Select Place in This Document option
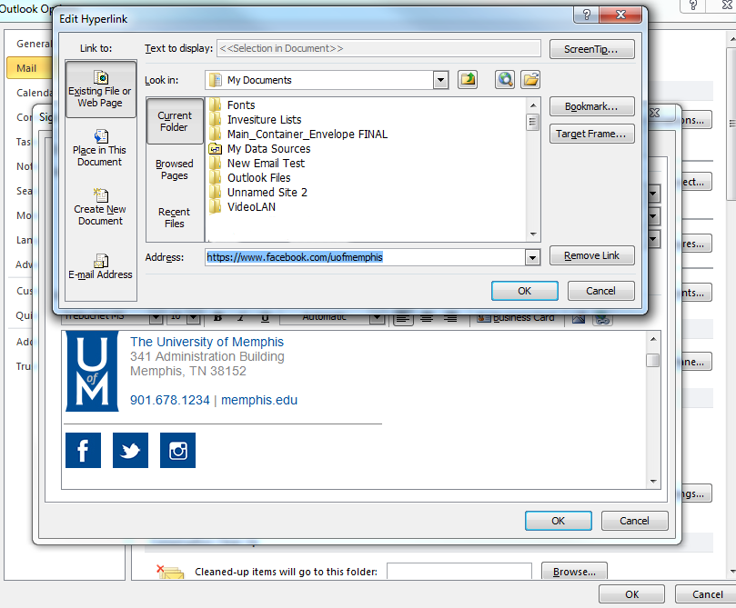The width and height of the screenshot is (736, 608). pos(100,148)
